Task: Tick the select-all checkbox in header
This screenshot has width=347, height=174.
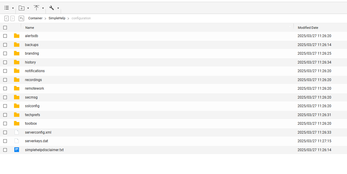Action: tap(5, 28)
